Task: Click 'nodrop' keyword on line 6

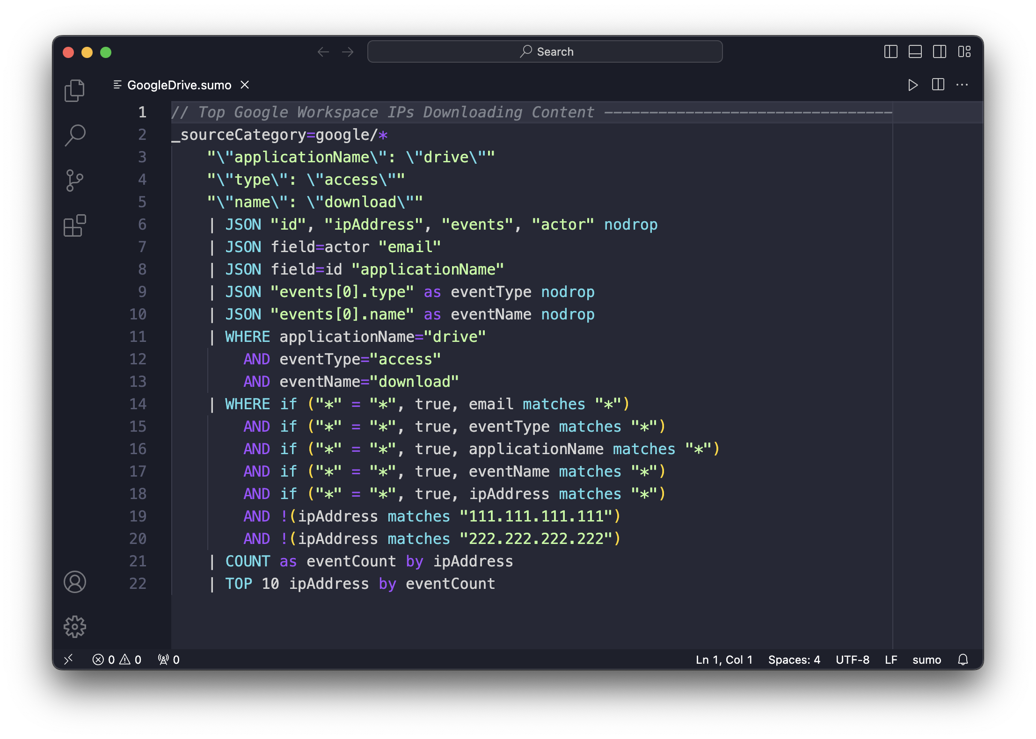Action: click(630, 225)
